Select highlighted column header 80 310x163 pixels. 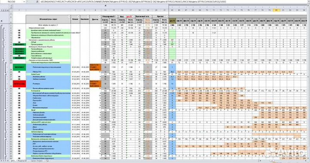276,10
